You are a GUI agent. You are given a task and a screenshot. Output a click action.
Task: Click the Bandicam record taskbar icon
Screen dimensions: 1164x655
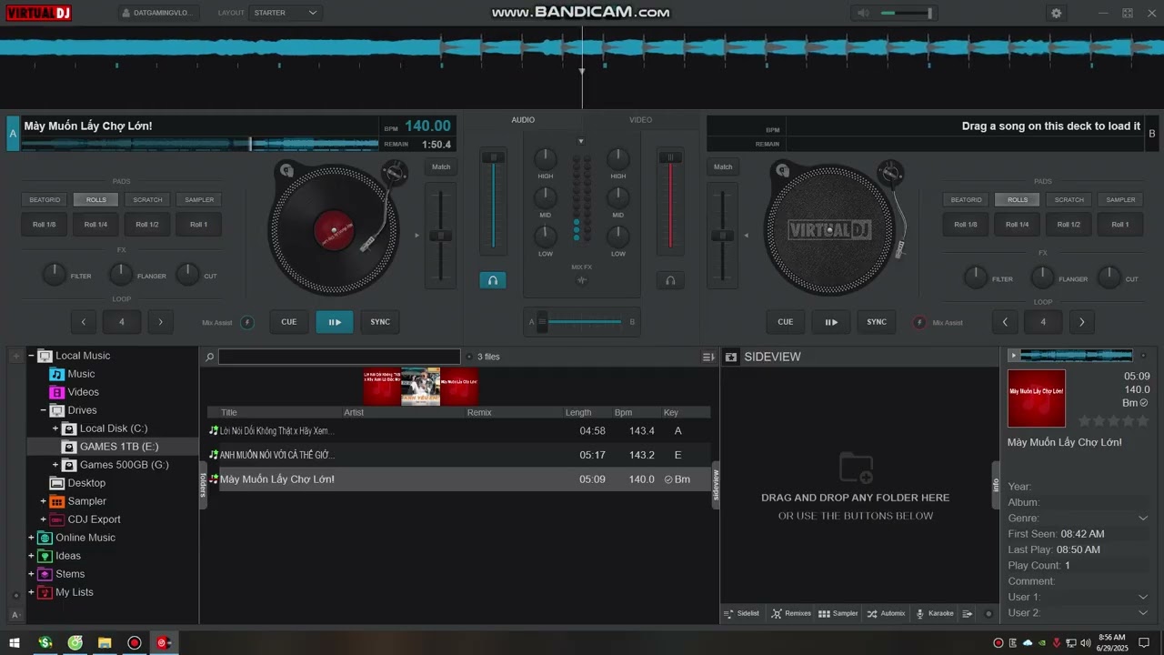point(135,643)
